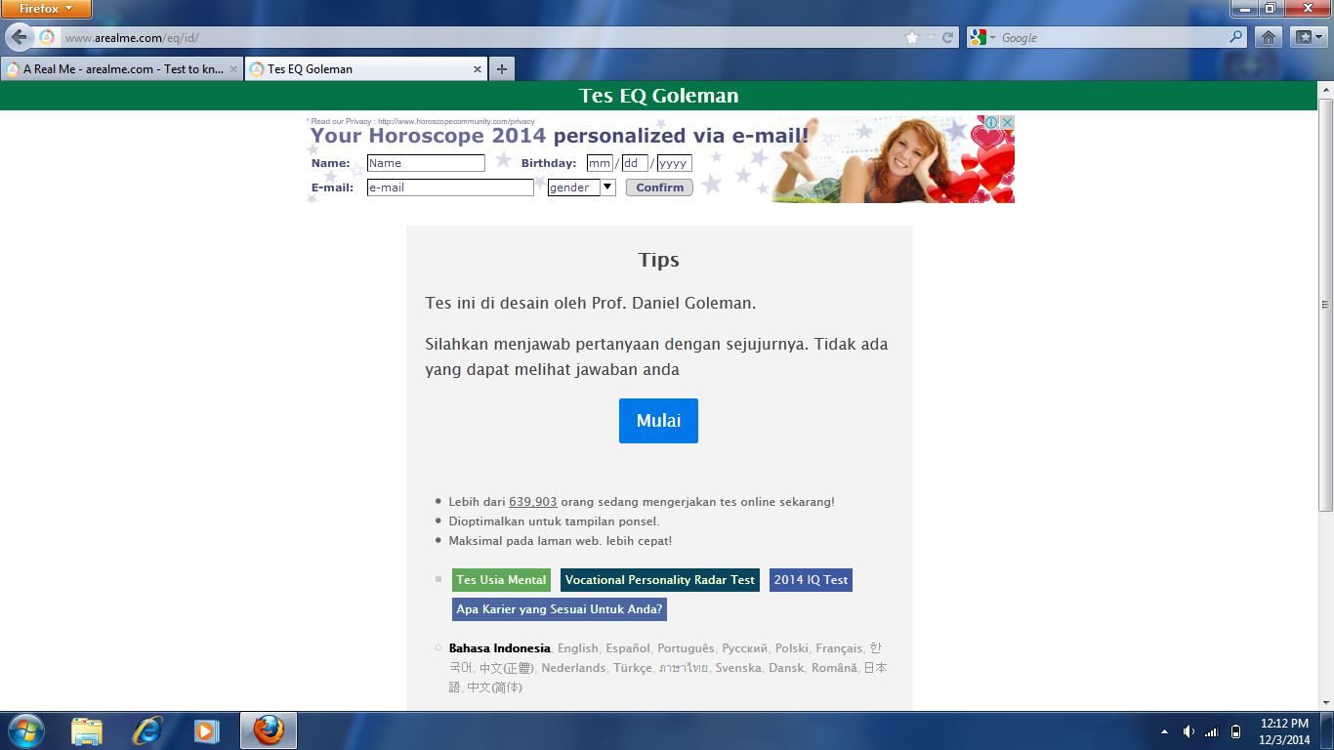The image size is (1334, 750).
Task: Launch Internet Explorer from taskbar
Action: (147, 730)
